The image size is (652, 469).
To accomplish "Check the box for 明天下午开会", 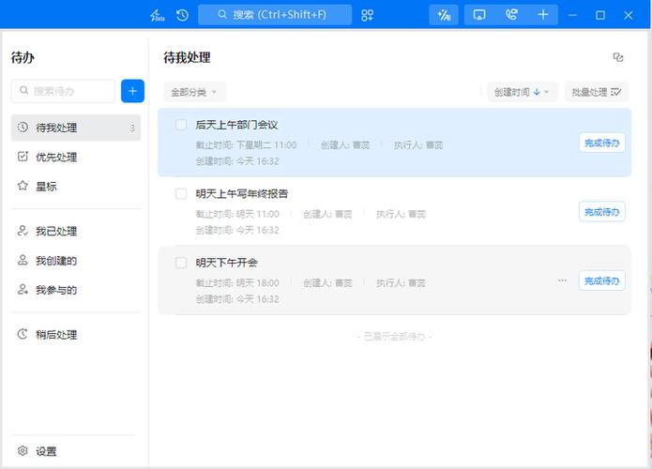I will [x=181, y=263].
